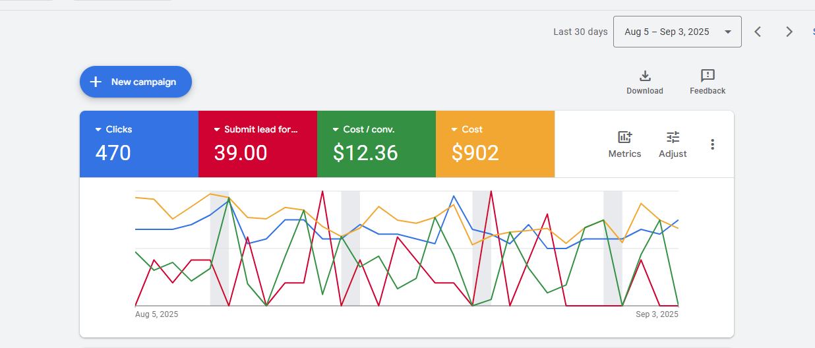815x348 pixels.
Task: Click the Adjust sliders icon
Action: [673, 137]
